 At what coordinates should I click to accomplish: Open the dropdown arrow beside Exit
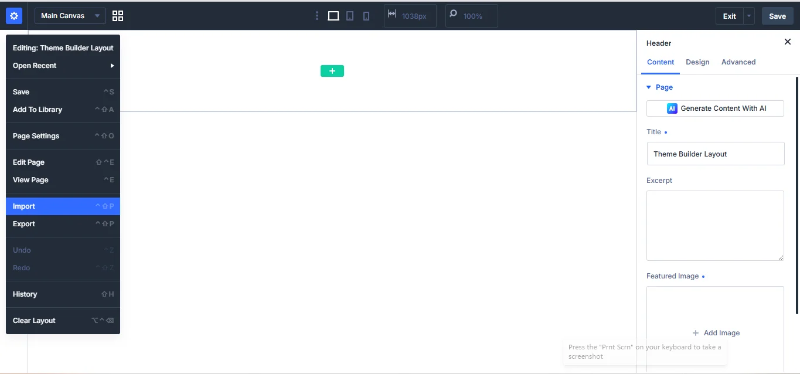tap(749, 16)
